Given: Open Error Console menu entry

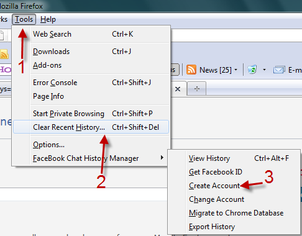Looking at the screenshot, I should point(91,83).
